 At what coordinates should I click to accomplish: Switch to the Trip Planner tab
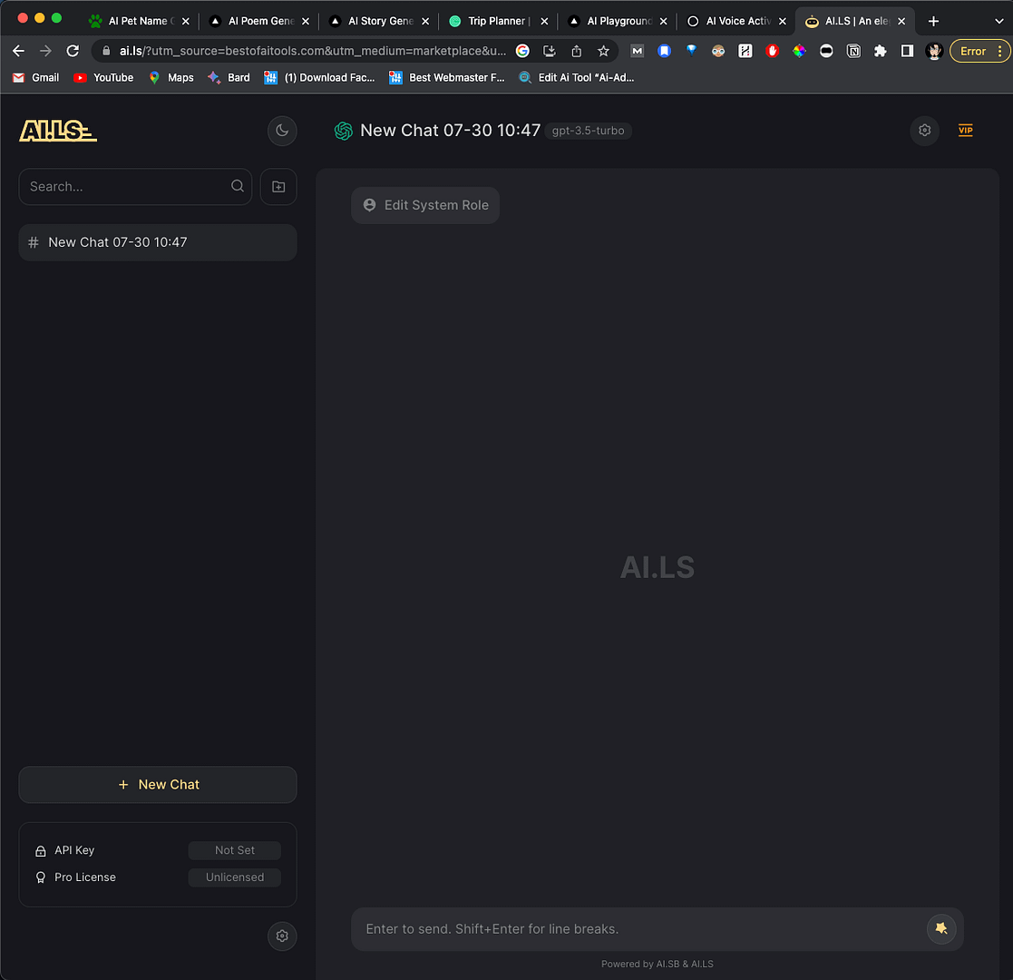click(x=494, y=20)
